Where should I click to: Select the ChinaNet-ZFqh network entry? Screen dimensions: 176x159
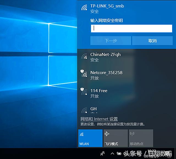[127, 57]
